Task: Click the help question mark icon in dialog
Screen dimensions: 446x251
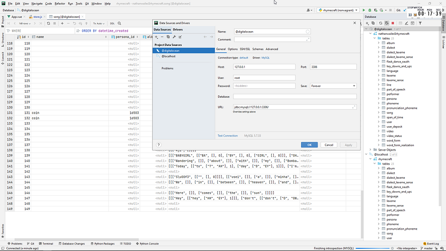Action: (x=159, y=145)
